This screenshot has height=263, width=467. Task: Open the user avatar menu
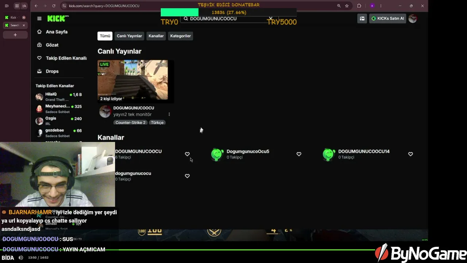point(413,19)
